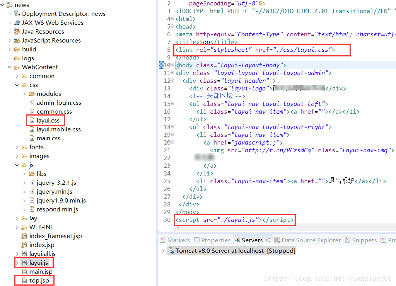
Task: Select the index.jsp file
Action: (x=42, y=245)
